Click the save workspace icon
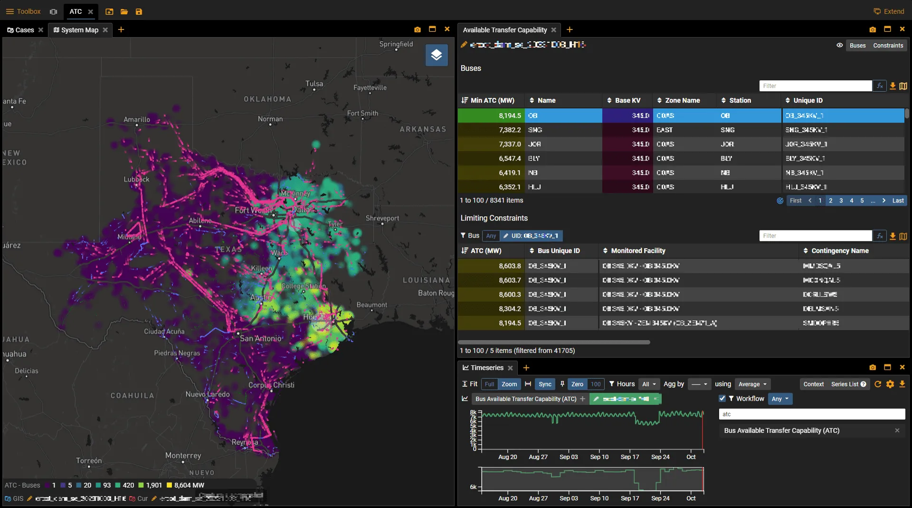 [139, 11]
